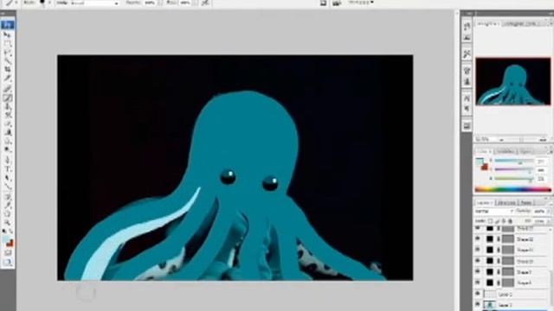Open the Clone Source dock icon
The image size is (554, 311).
[467, 81]
